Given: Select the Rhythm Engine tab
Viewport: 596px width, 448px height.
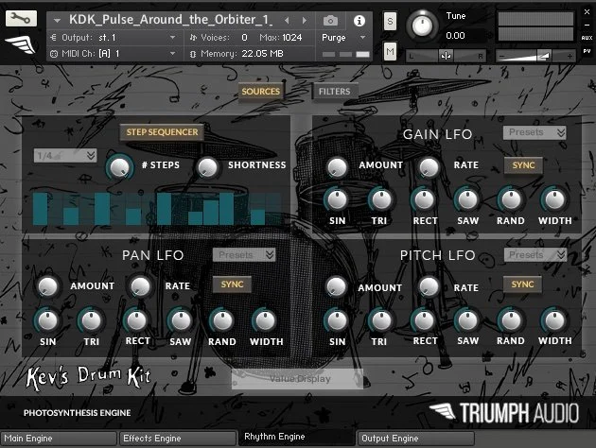Looking at the screenshot, I should click(x=297, y=437).
